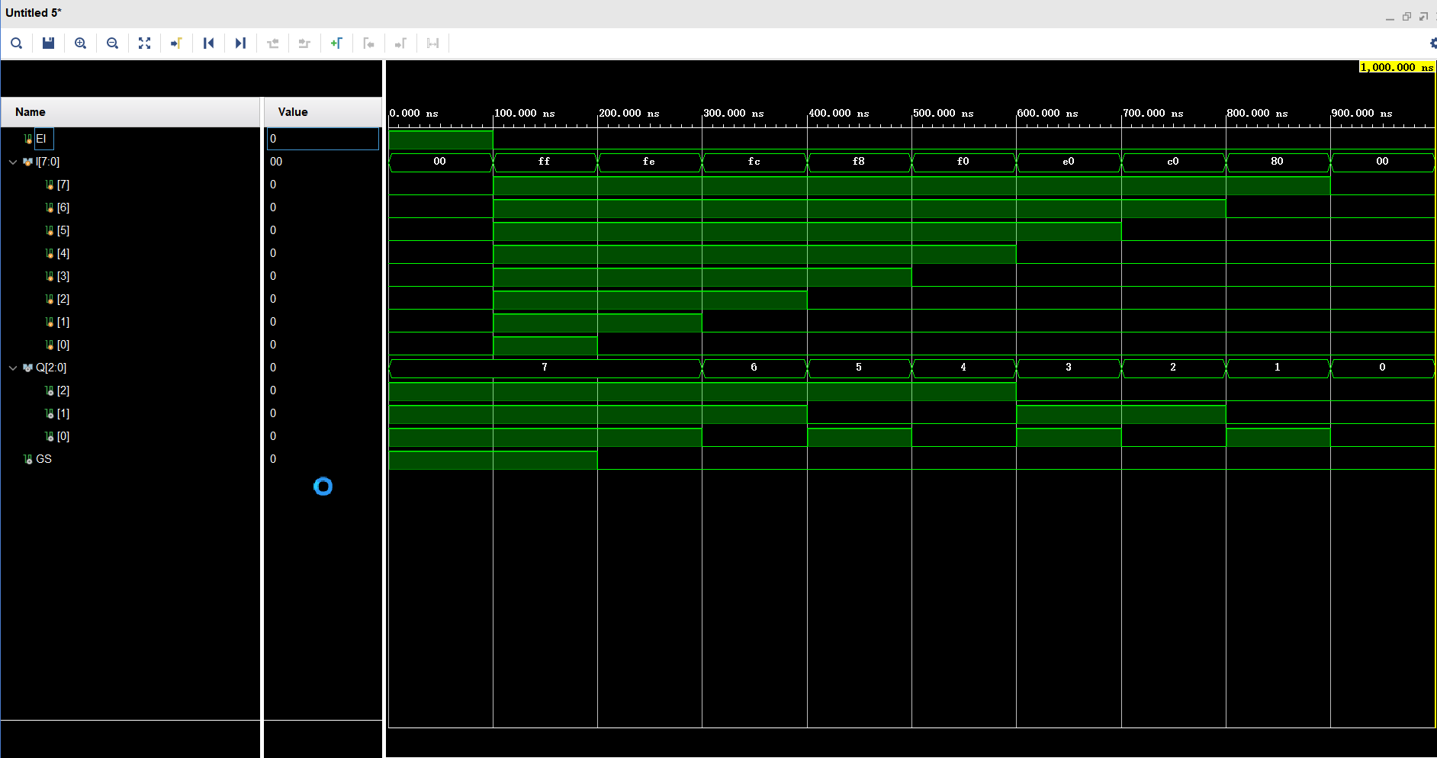The width and height of the screenshot is (1437, 758).
Task: Jump to time zero with first-transition icon
Action: tap(208, 43)
